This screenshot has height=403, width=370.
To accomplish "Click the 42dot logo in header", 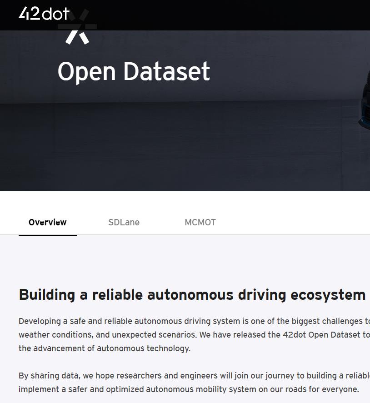I will pos(44,14).
